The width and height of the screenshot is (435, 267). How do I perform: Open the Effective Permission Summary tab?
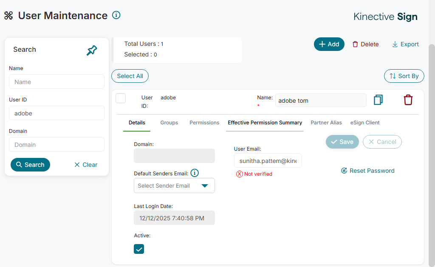tap(265, 123)
